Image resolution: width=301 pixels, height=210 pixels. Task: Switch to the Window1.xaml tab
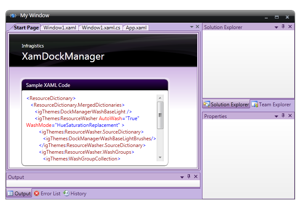[60, 28]
